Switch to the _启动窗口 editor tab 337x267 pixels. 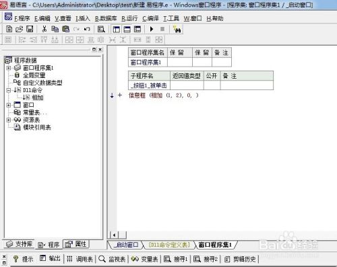point(126,245)
